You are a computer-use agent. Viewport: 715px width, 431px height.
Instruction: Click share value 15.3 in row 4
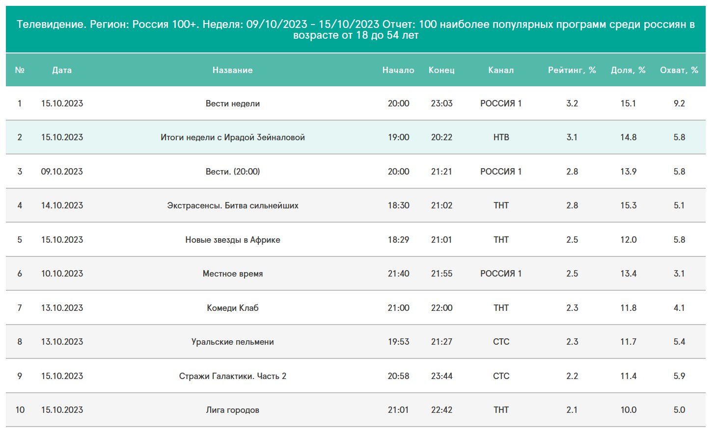point(628,205)
